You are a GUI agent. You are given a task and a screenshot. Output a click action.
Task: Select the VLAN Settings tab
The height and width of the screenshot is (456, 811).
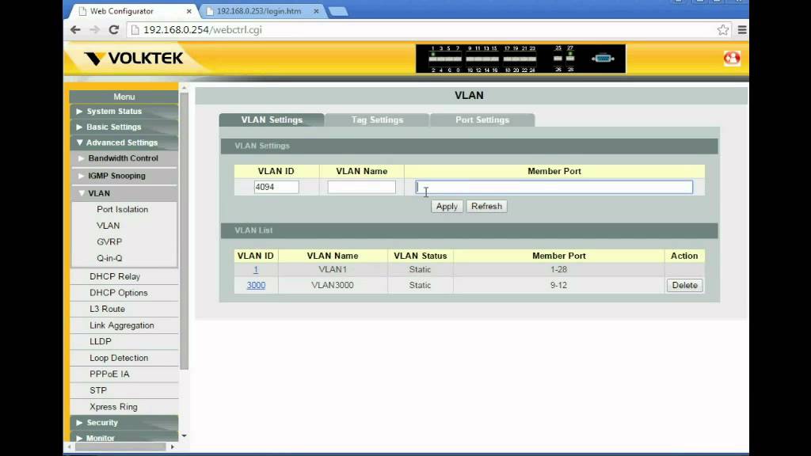pos(272,120)
